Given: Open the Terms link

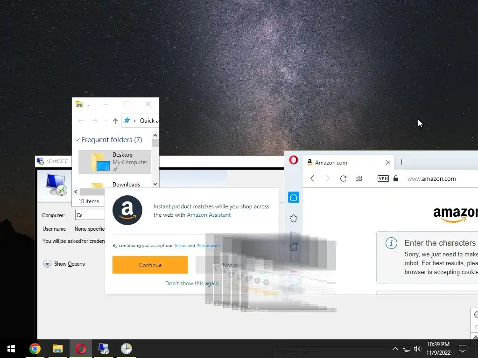Looking at the screenshot, I should pos(180,245).
